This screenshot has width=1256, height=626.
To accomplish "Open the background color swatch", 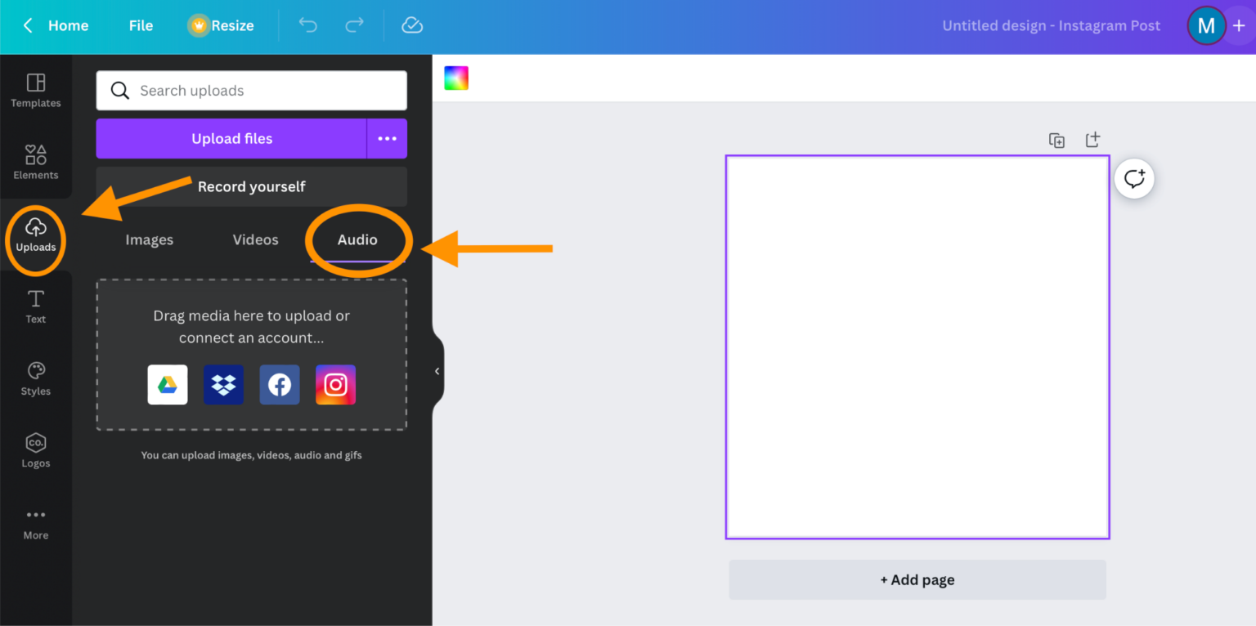I will pyautogui.click(x=455, y=77).
